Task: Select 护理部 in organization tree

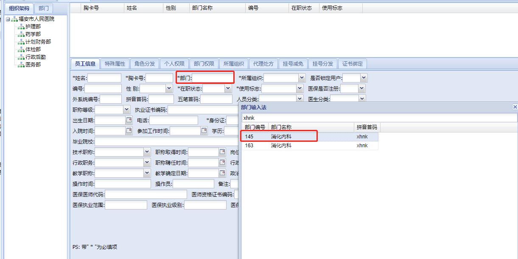Action: pos(33,27)
